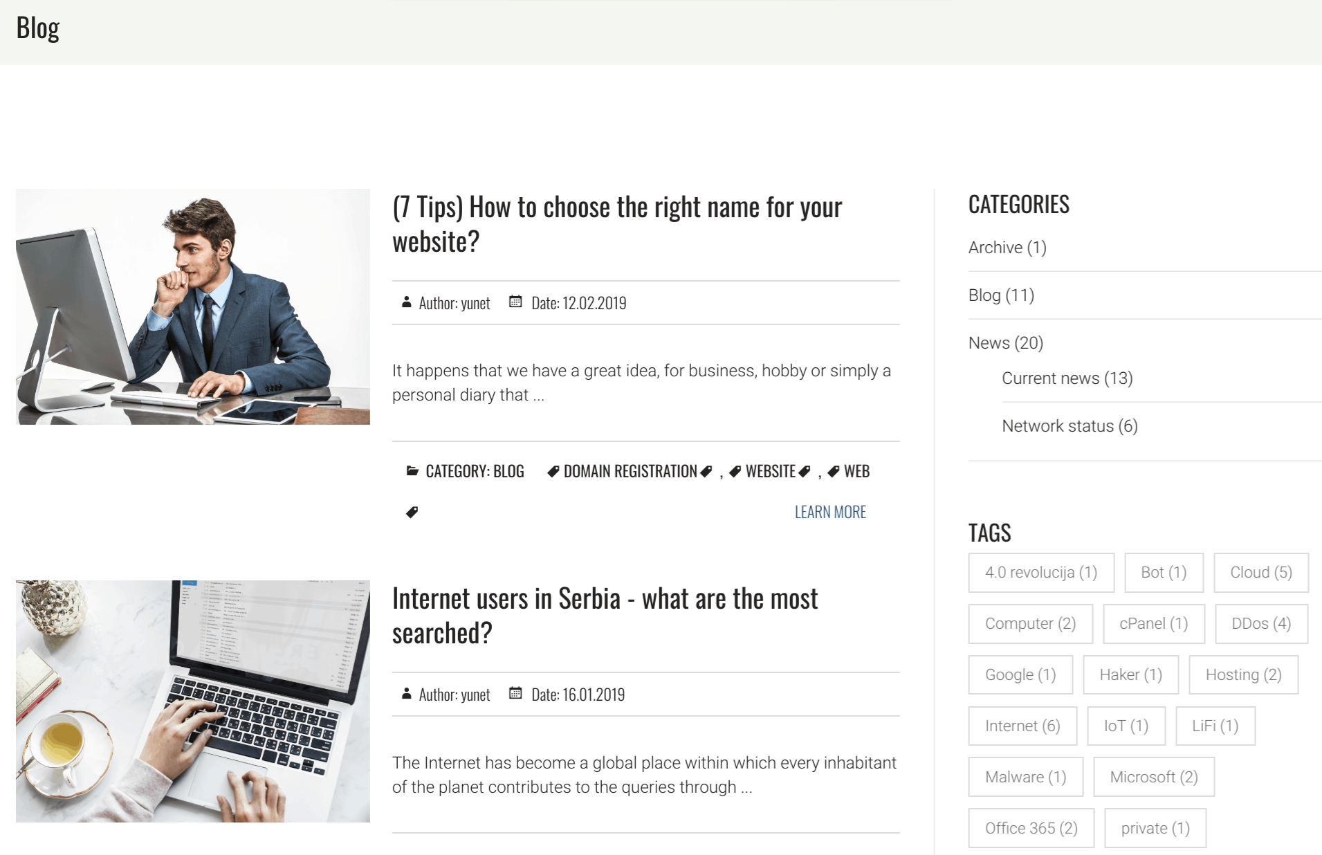Open the LEARN MORE link

[x=830, y=512]
